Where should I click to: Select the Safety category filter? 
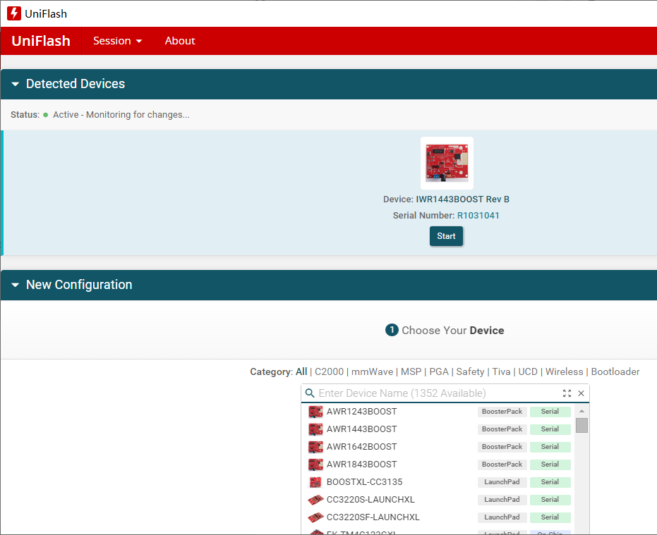pos(470,371)
